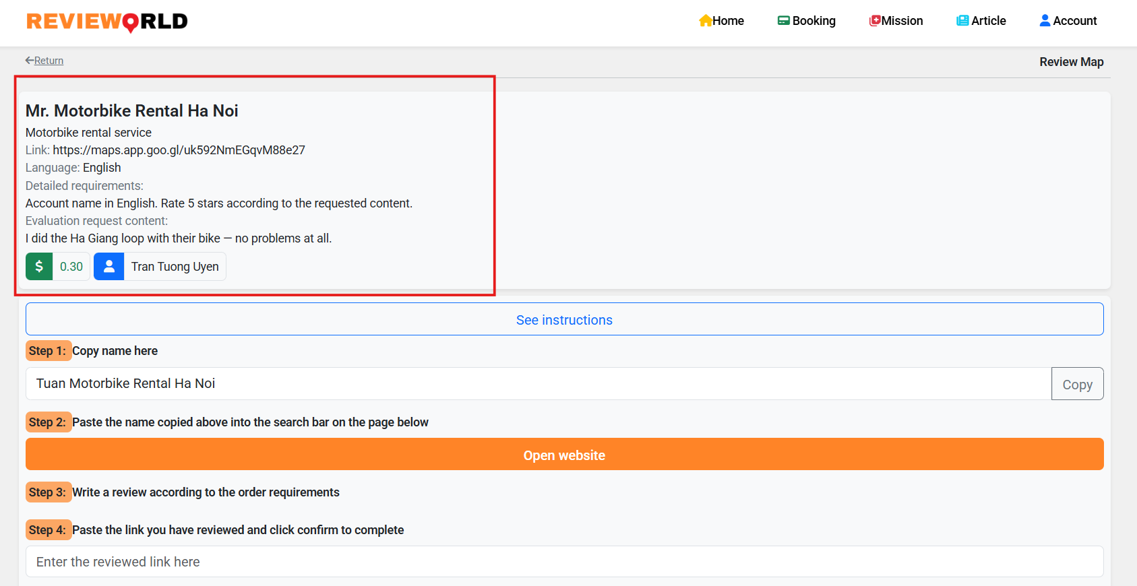The height and width of the screenshot is (586, 1137).
Task: Click the Tran Tuong Uyen name label
Action: (175, 267)
